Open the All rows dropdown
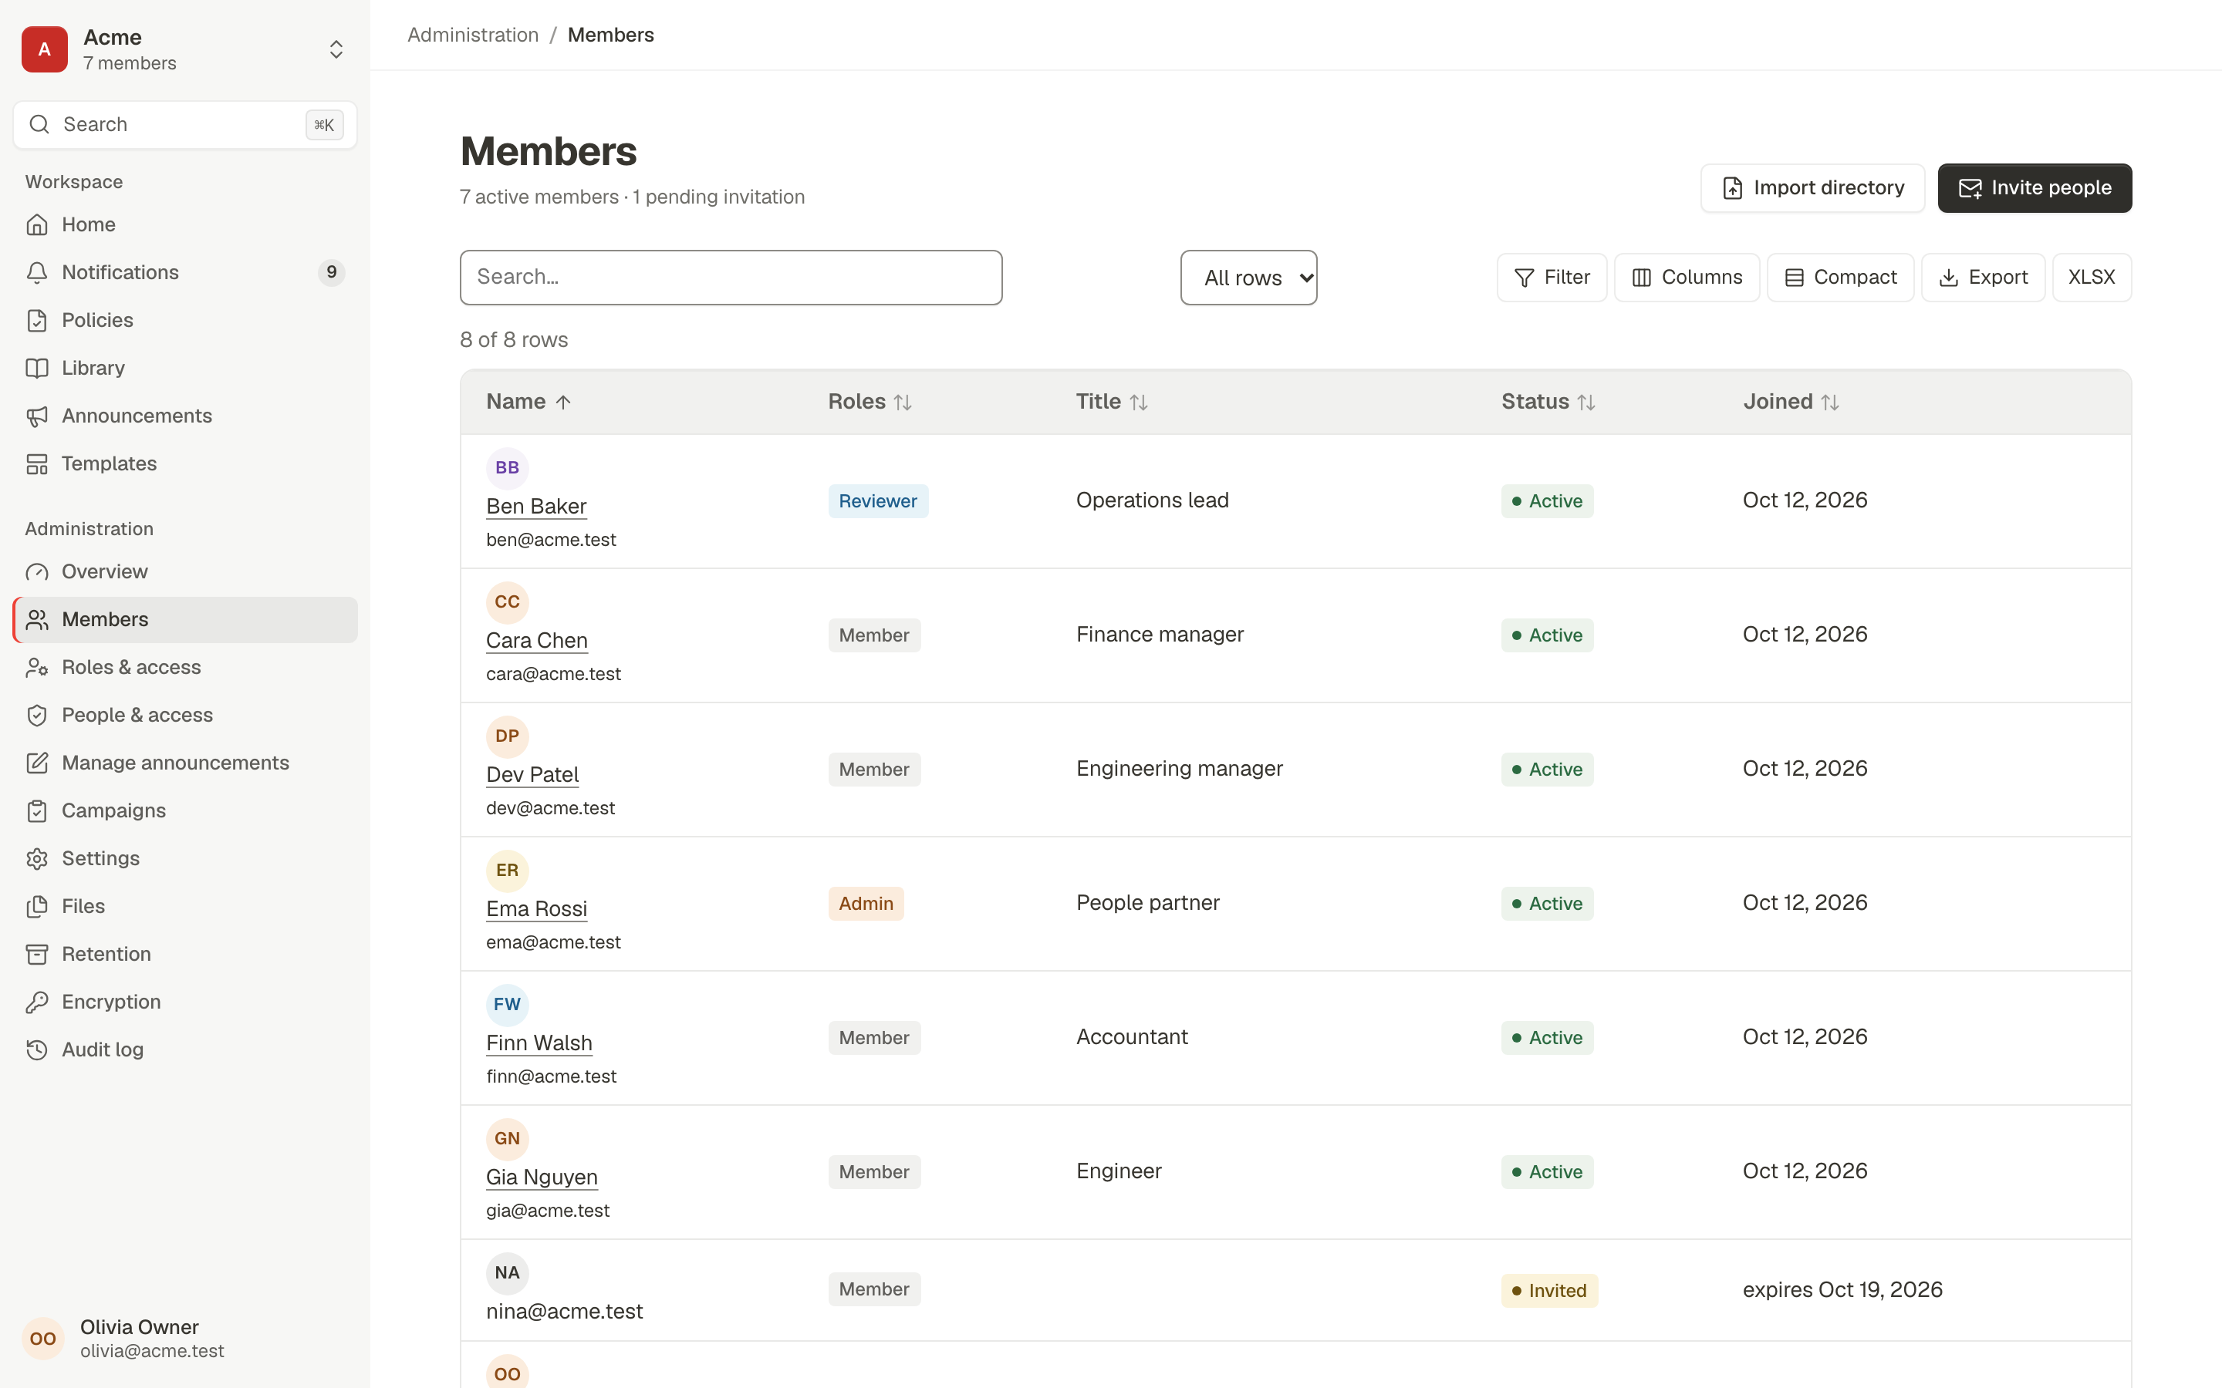The width and height of the screenshot is (2222, 1388). 1249,278
